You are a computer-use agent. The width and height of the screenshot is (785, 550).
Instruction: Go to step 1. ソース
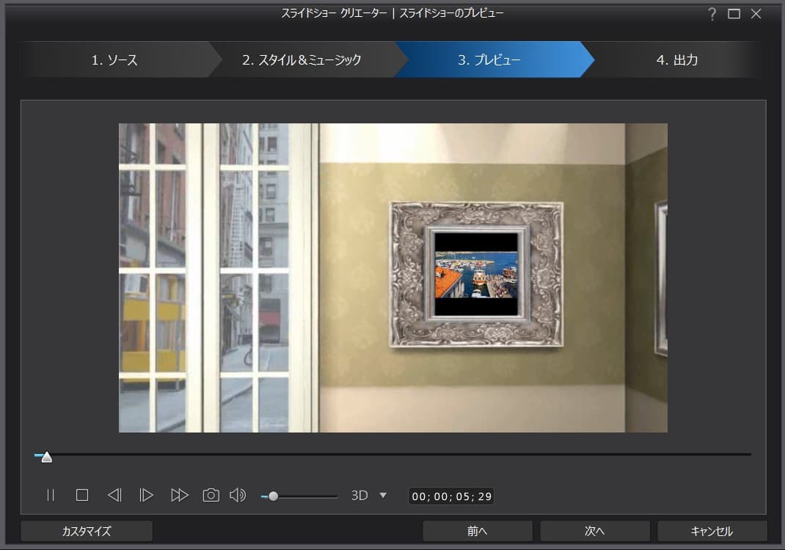coord(114,59)
